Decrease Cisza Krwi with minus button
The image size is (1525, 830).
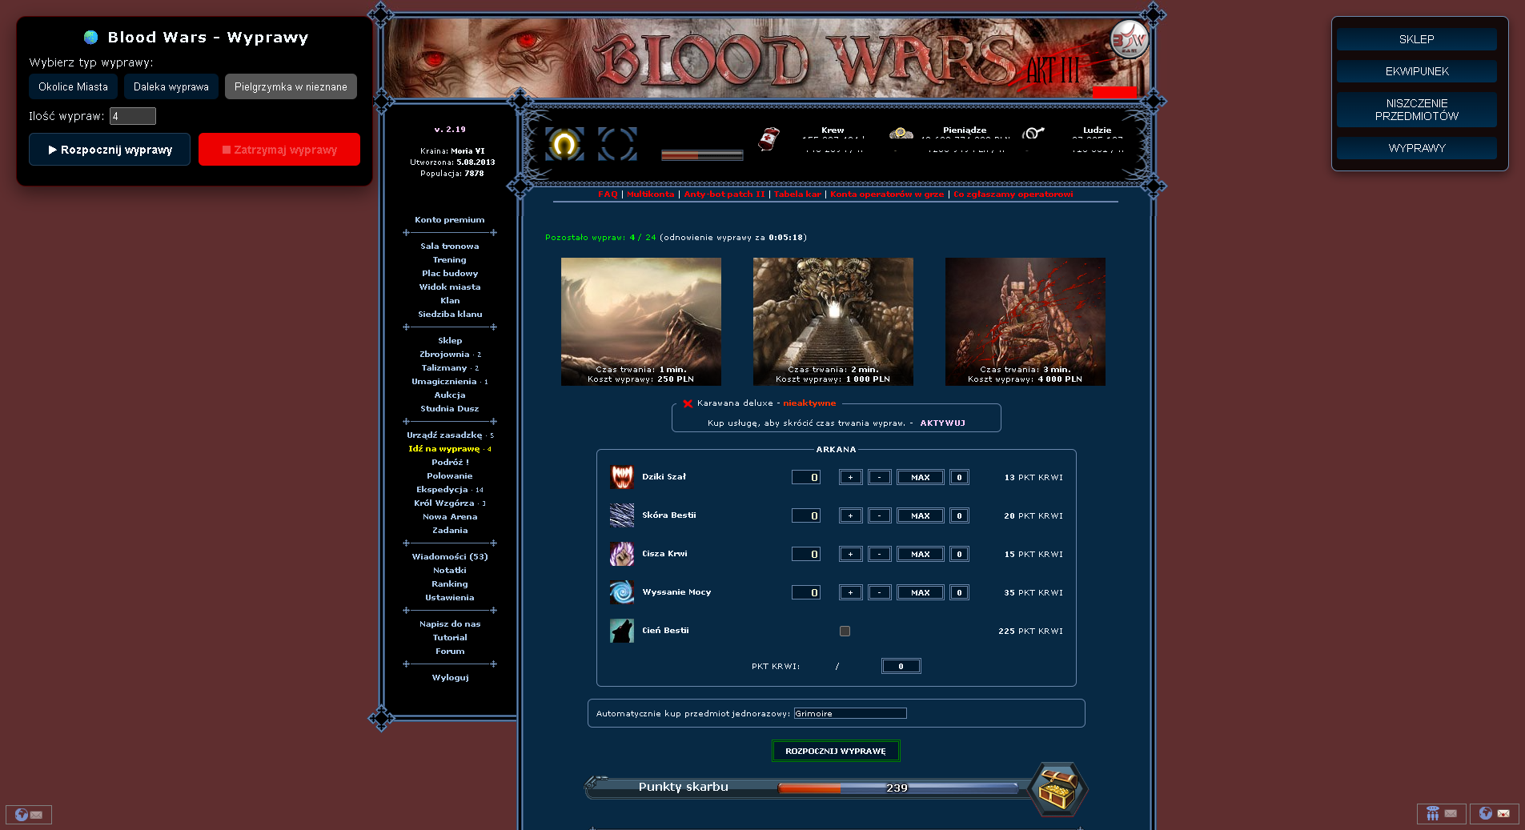879,554
